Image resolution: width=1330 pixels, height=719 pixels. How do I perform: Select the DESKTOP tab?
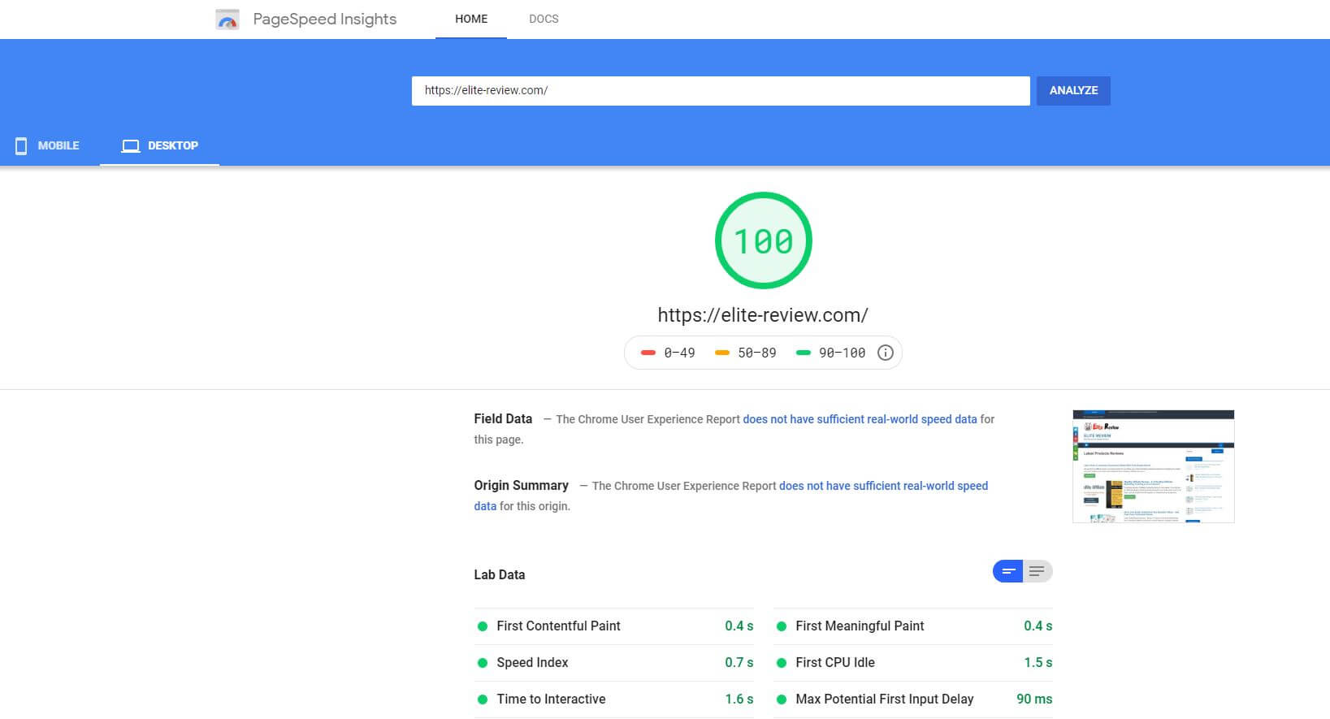[x=160, y=145]
